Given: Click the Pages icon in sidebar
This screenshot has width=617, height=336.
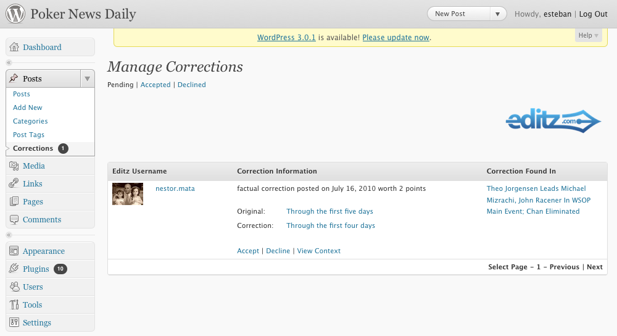Looking at the screenshot, I should [14, 202].
